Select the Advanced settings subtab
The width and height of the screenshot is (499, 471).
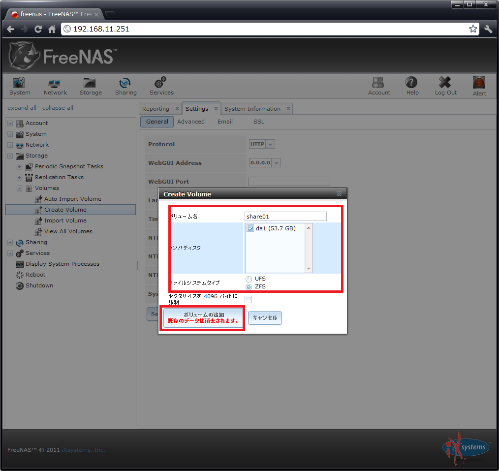click(191, 122)
